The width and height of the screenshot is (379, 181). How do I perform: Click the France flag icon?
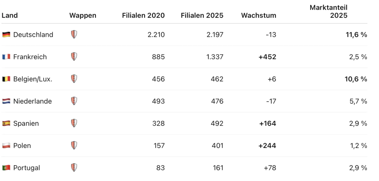pyautogui.click(x=6, y=57)
